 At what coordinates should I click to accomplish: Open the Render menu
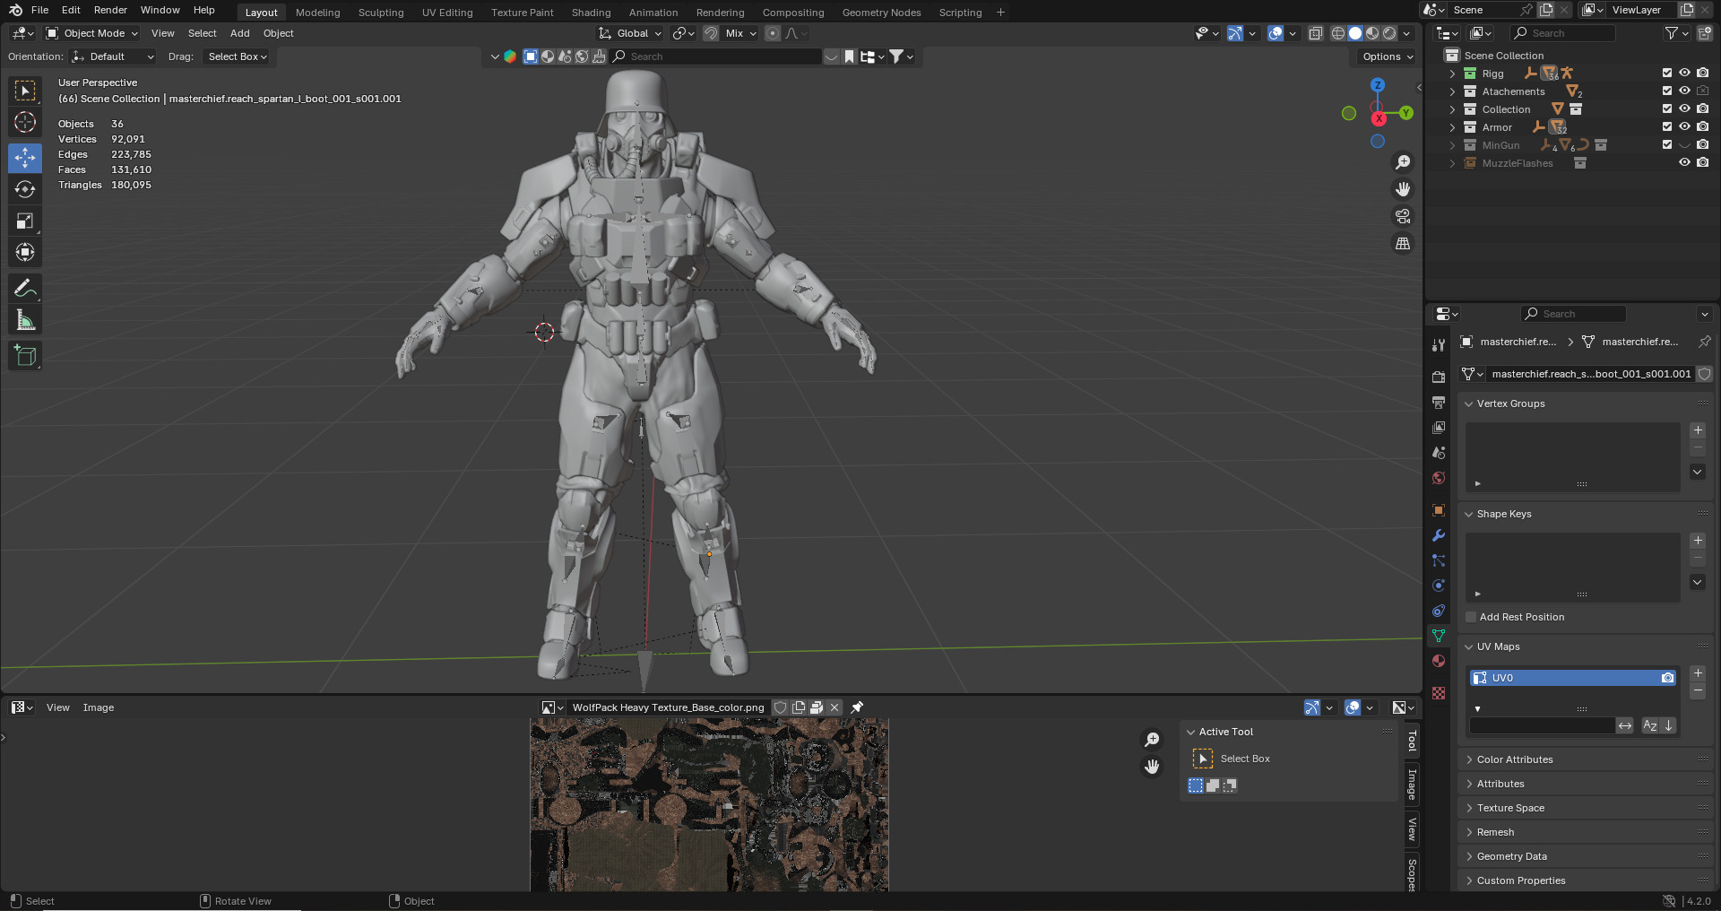point(110,10)
